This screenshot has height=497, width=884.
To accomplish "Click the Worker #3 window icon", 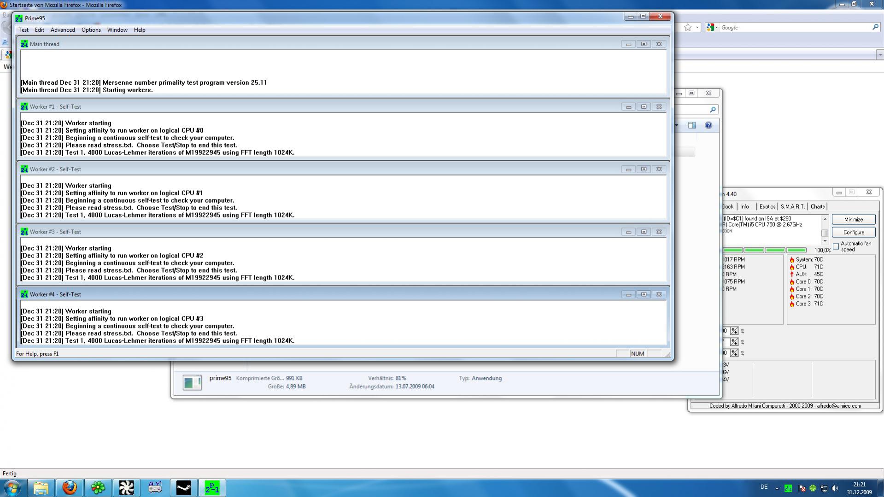I will 24,232.
